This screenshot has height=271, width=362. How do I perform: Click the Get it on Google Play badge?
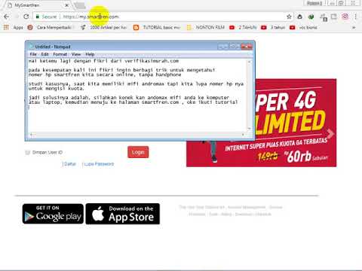click(x=53, y=214)
